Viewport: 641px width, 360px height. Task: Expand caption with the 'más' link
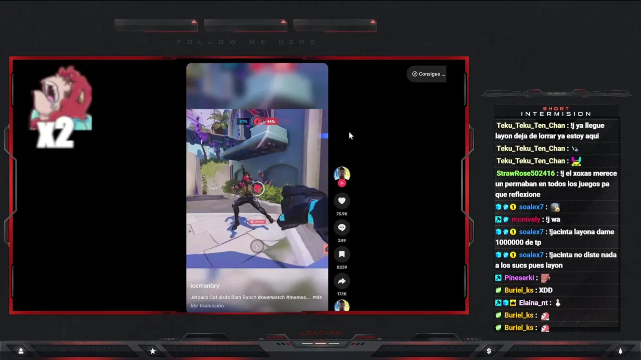click(317, 297)
